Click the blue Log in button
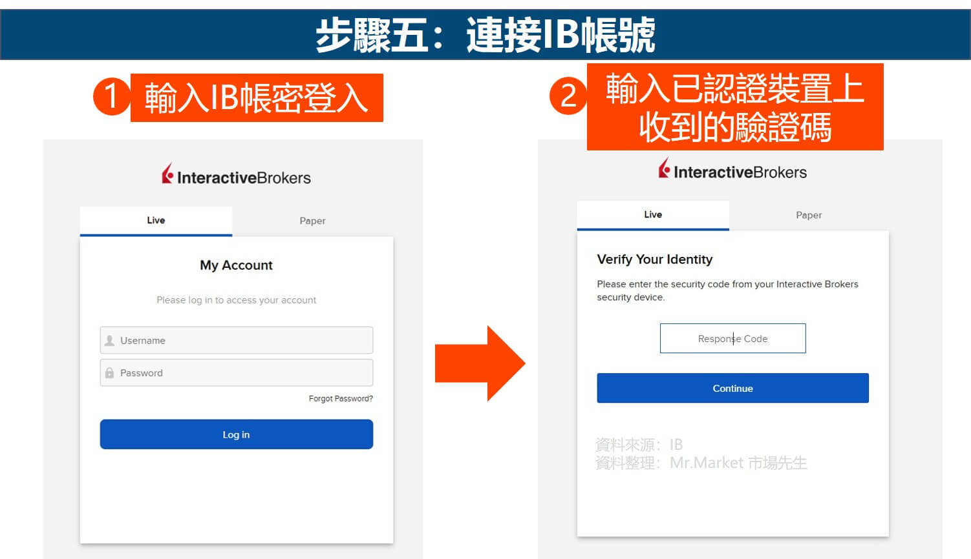Viewport: 971px width, 559px height. (x=237, y=434)
